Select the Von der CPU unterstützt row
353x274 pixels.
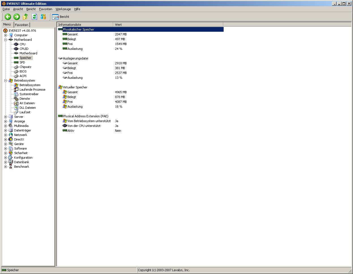click(84, 126)
